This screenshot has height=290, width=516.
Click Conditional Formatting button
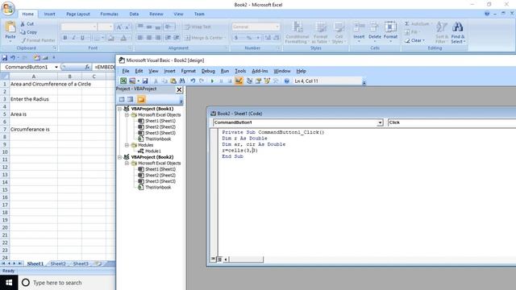tap(298, 32)
